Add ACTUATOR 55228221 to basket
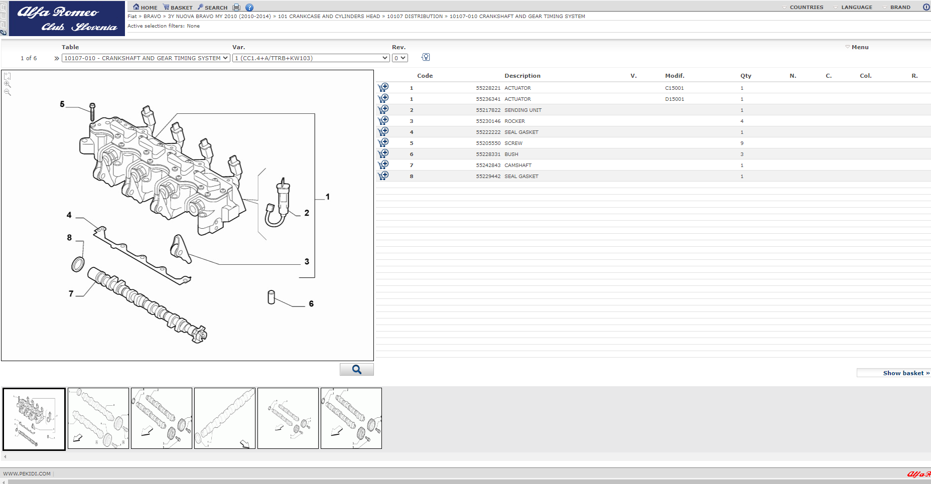The height and width of the screenshot is (484, 931). click(x=383, y=87)
